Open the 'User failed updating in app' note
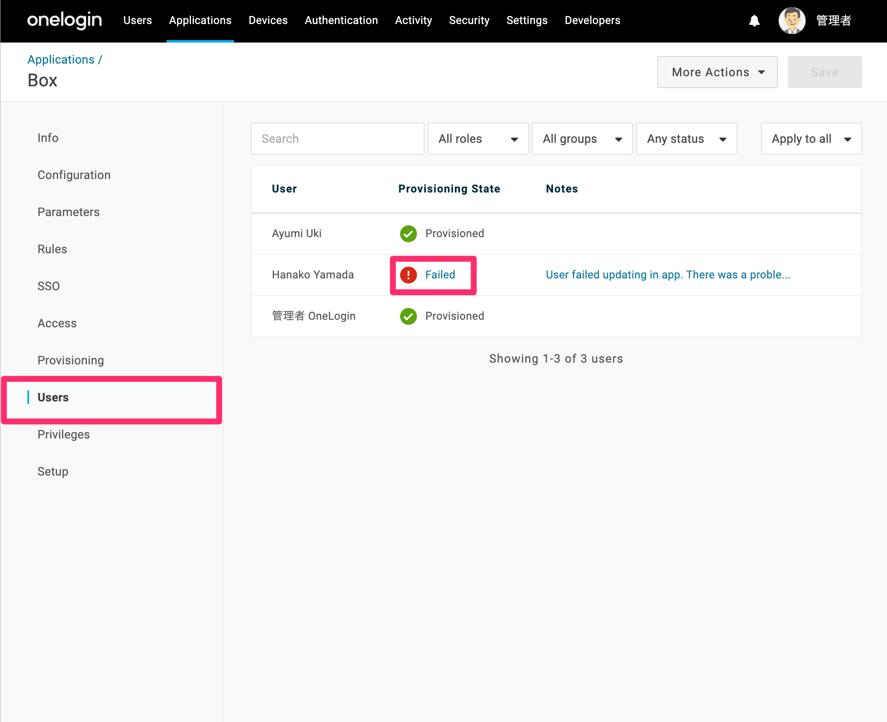 pos(668,275)
